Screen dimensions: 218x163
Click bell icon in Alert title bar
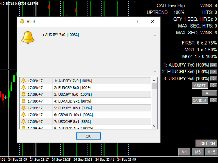click(x=22, y=21)
